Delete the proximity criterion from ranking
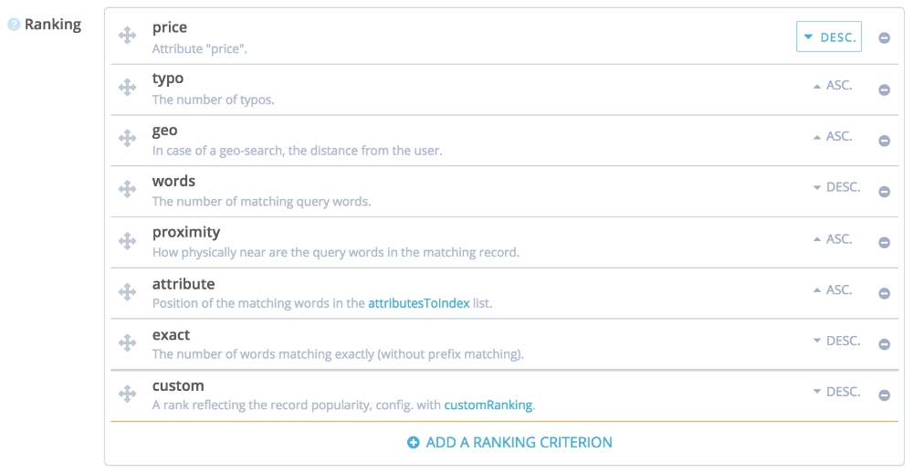This screenshot has width=913, height=473. pyautogui.click(x=884, y=243)
